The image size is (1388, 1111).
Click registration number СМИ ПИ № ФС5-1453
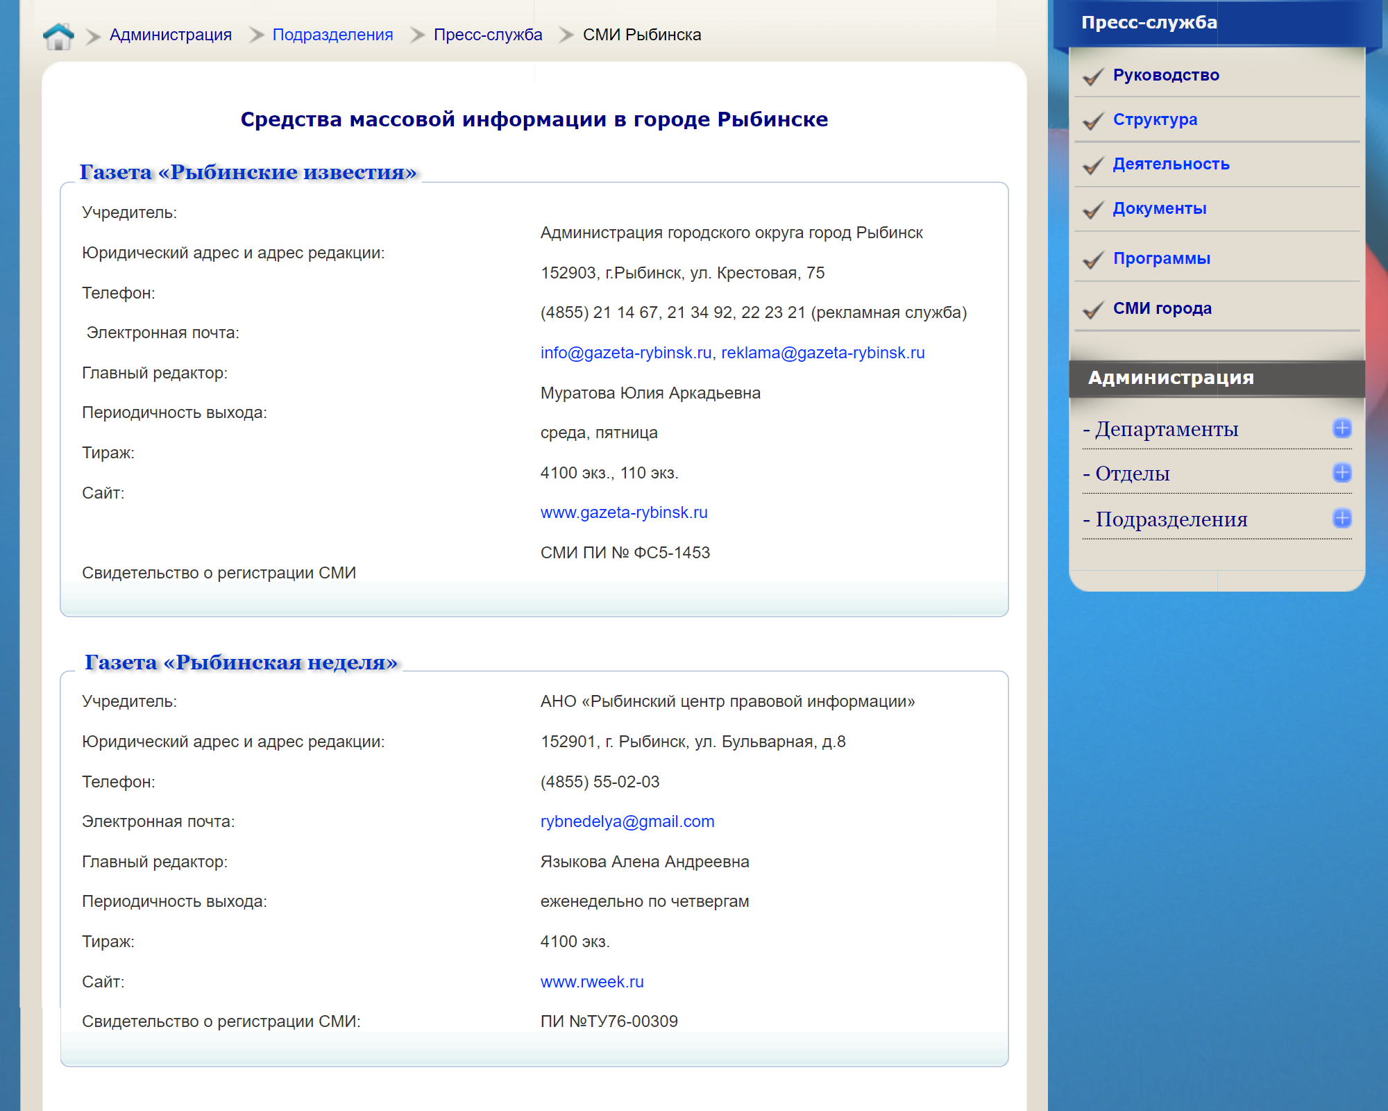pyautogui.click(x=625, y=553)
